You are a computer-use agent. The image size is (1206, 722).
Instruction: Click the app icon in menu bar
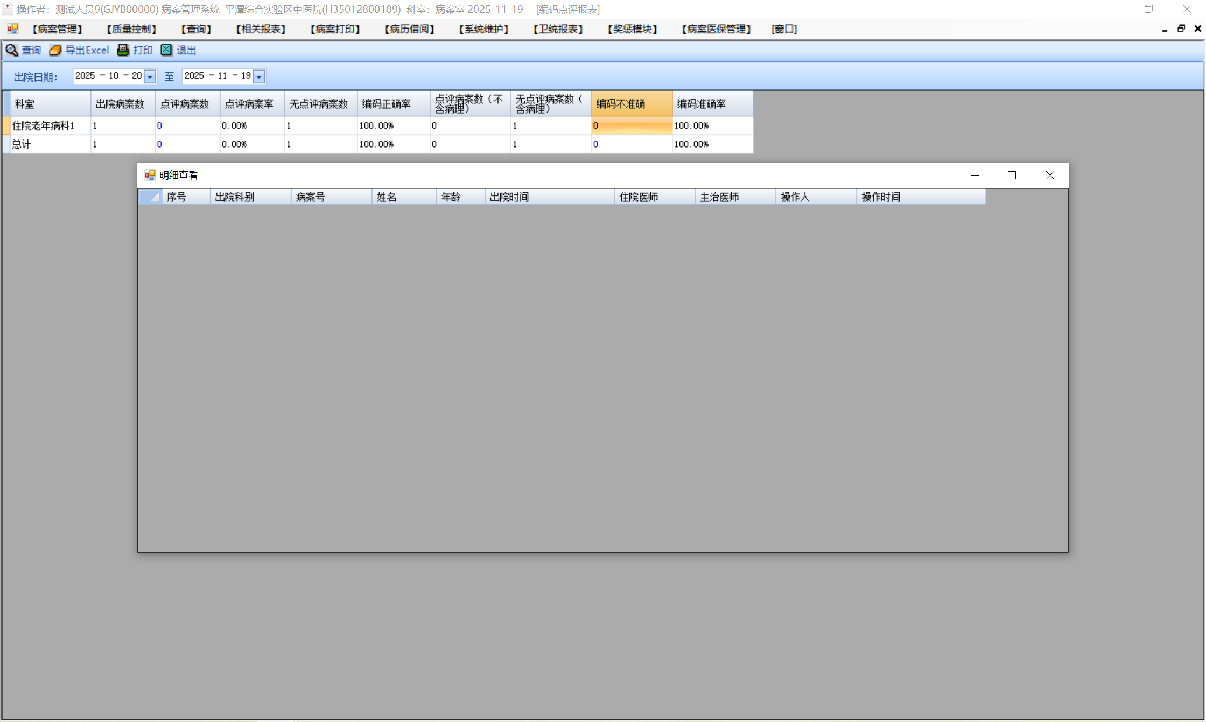tap(13, 29)
